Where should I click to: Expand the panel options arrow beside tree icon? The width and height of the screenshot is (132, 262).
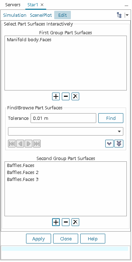click(127, 15)
